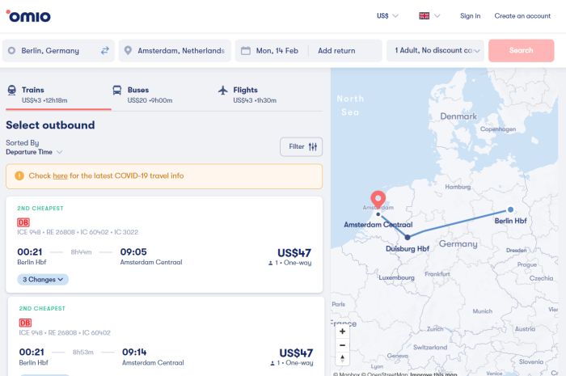The width and height of the screenshot is (566, 376).
Task: Click Create an account link
Action: (x=522, y=16)
